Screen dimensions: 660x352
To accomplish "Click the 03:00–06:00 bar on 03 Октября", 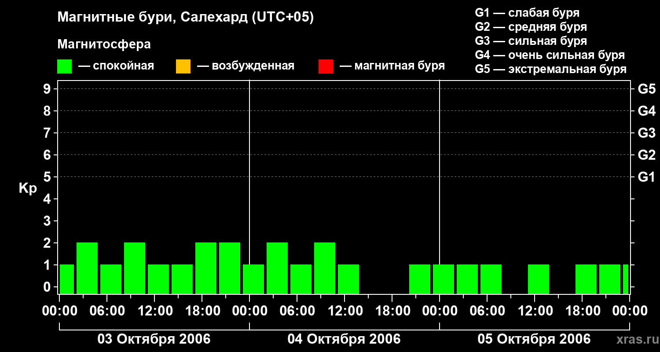I will pyautogui.click(x=87, y=268).
